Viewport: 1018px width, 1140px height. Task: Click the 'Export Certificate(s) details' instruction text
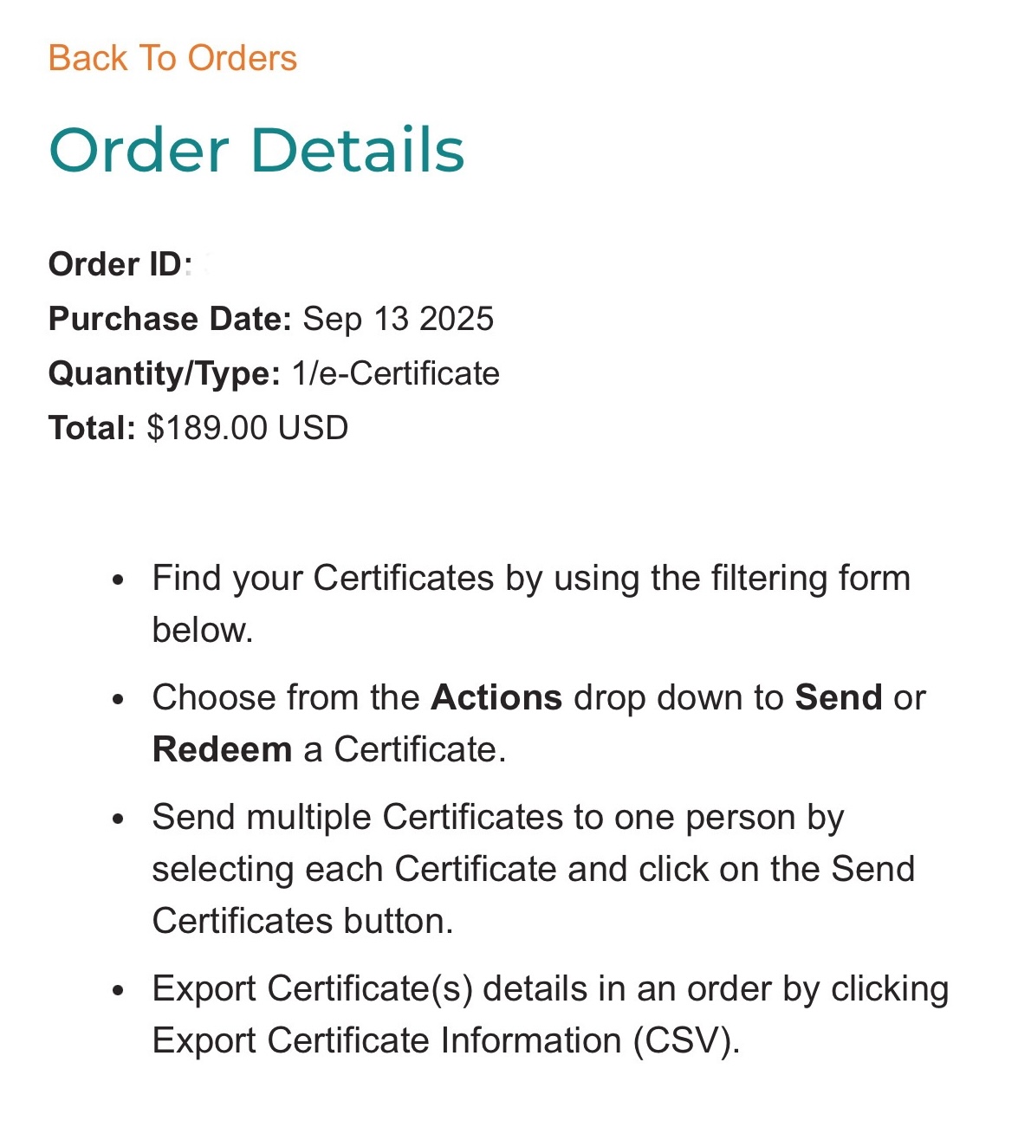point(550,988)
